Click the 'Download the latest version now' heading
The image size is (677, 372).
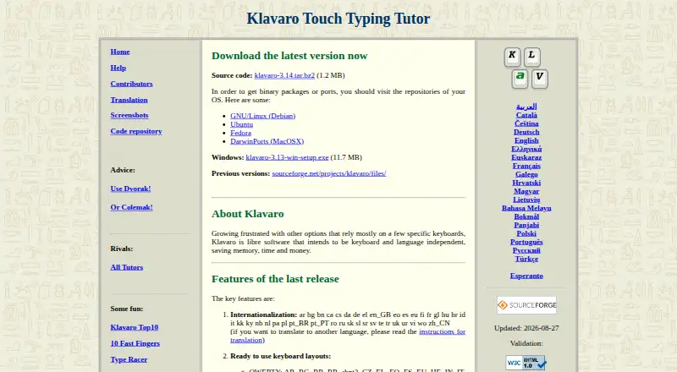(289, 56)
